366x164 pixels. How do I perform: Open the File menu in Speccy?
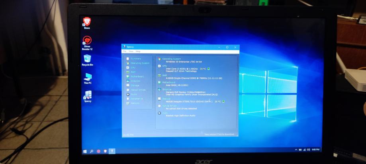click(x=124, y=51)
